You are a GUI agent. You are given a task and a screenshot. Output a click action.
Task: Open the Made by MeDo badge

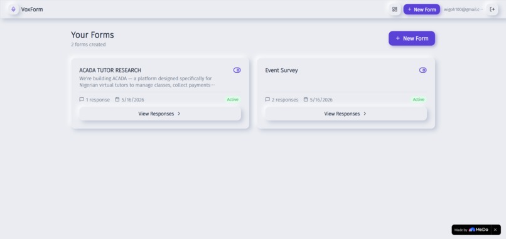click(471, 230)
